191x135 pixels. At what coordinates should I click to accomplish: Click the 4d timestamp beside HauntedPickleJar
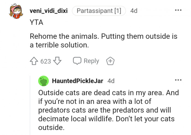(111, 81)
